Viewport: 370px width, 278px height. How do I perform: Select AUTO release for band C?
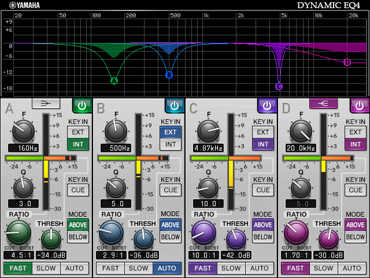click(x=260, y=268)
